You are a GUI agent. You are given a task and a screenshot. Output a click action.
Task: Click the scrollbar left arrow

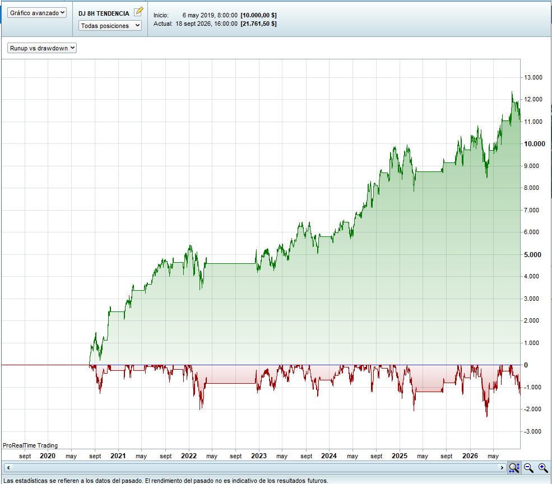tap(8, 468)
